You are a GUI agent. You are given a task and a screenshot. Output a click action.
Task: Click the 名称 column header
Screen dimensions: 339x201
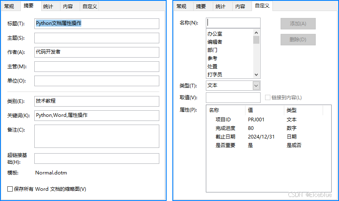click(226, 110)
